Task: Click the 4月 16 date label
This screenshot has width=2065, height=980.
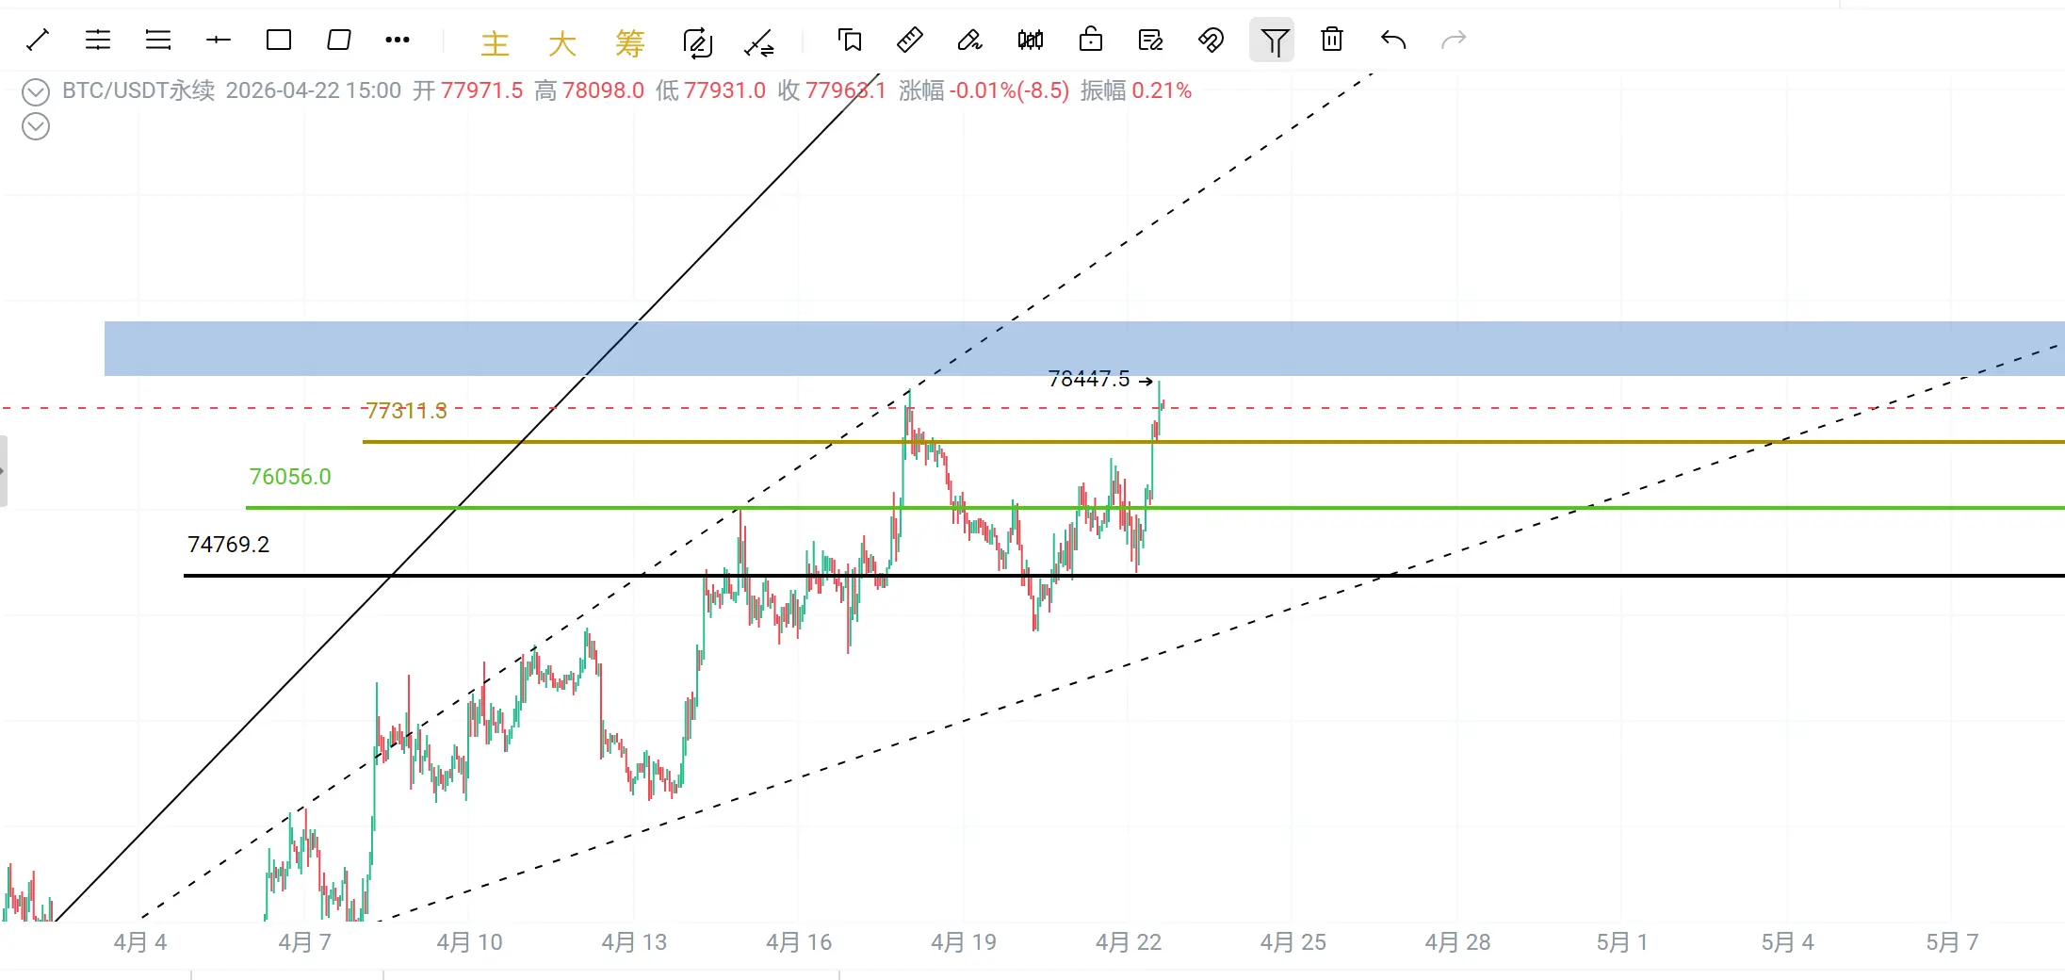Action: 799,942
